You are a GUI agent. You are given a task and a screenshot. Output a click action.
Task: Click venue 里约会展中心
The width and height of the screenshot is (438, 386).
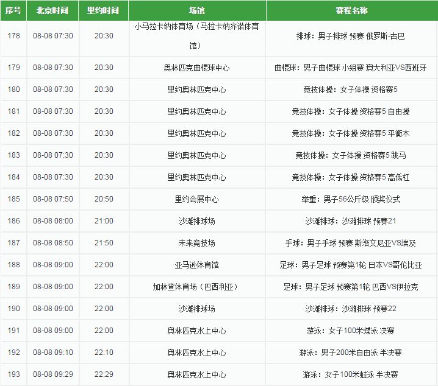click(196, 199)
